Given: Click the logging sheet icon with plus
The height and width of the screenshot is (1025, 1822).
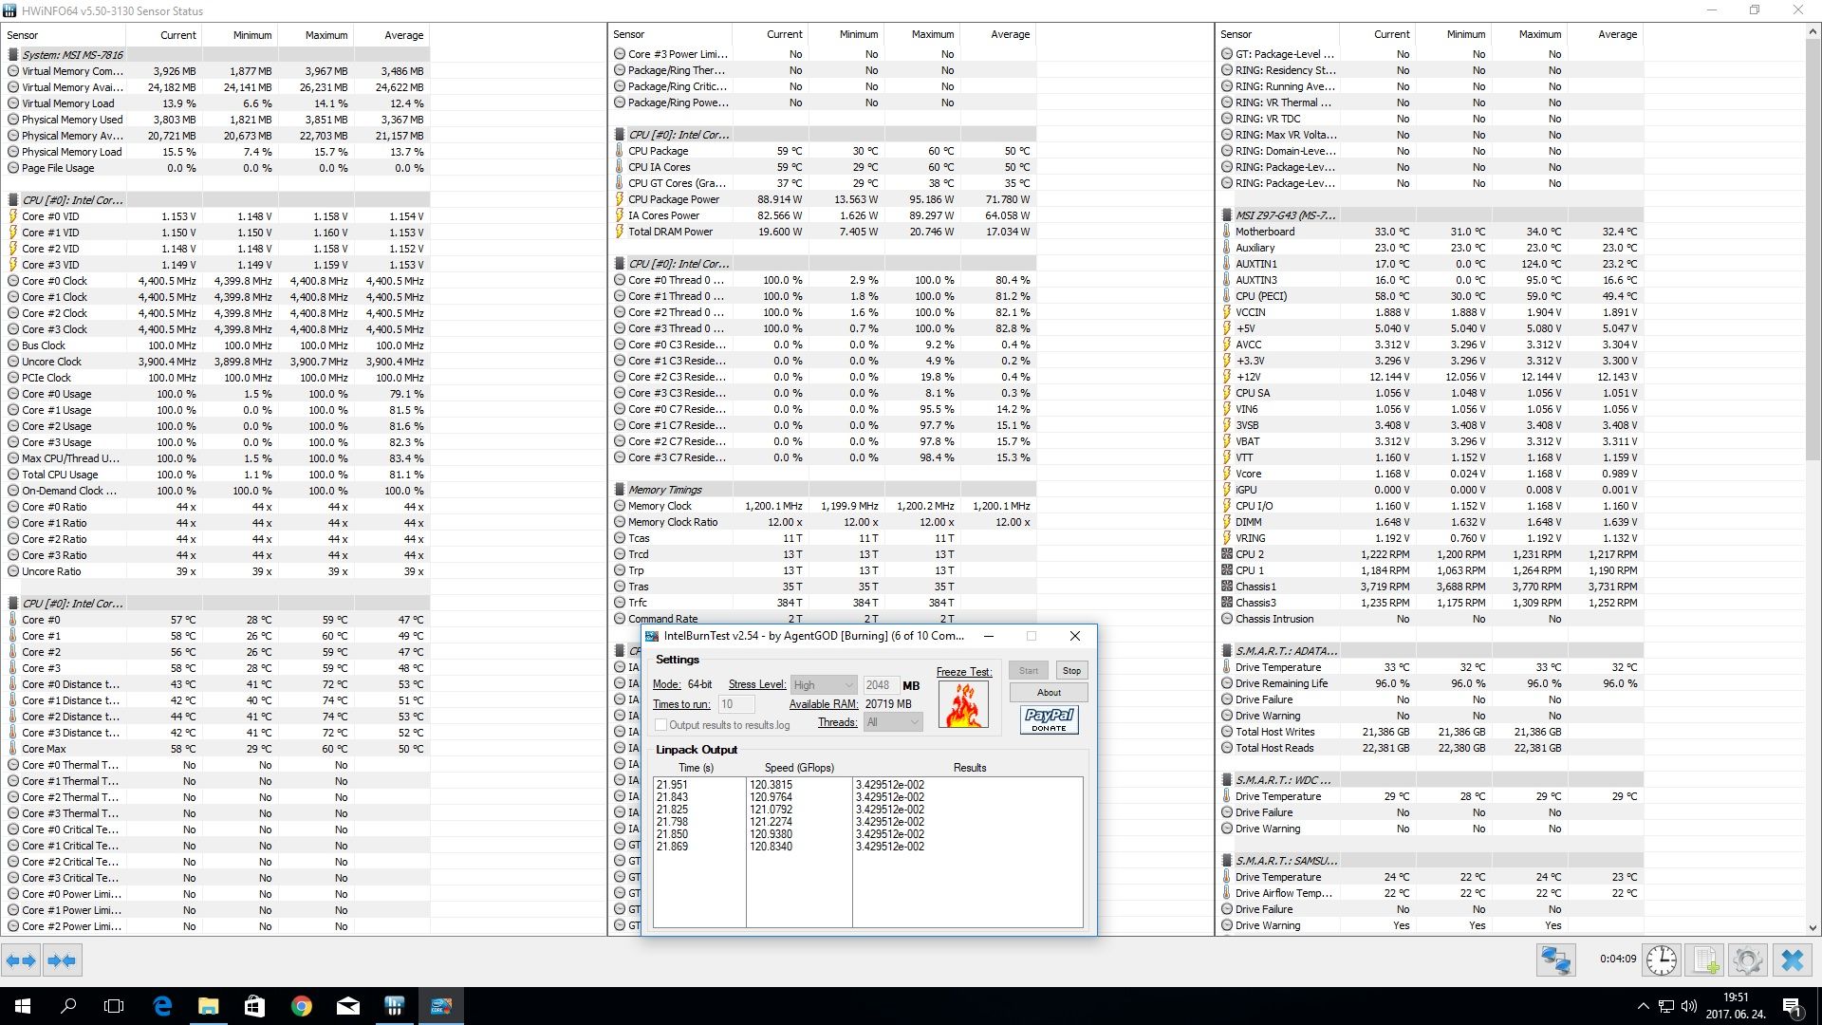Looking at the screenshot, I should pos(1704,960).
